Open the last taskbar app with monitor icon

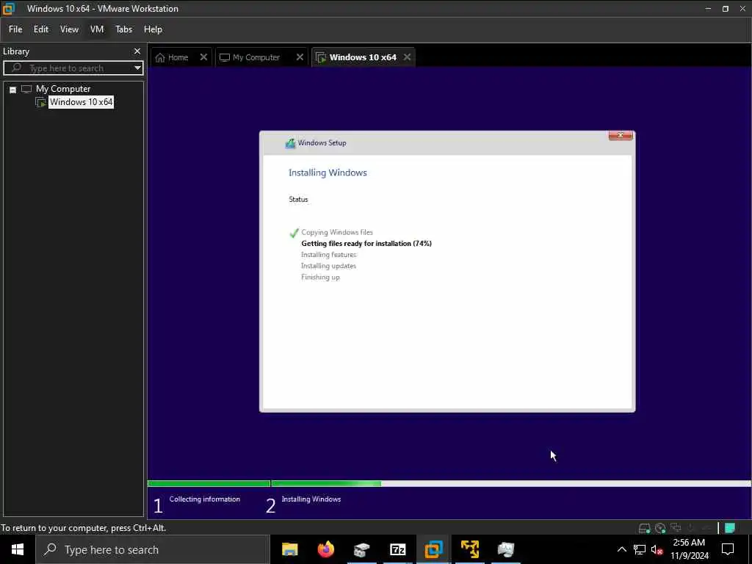(x=505, y=549)
